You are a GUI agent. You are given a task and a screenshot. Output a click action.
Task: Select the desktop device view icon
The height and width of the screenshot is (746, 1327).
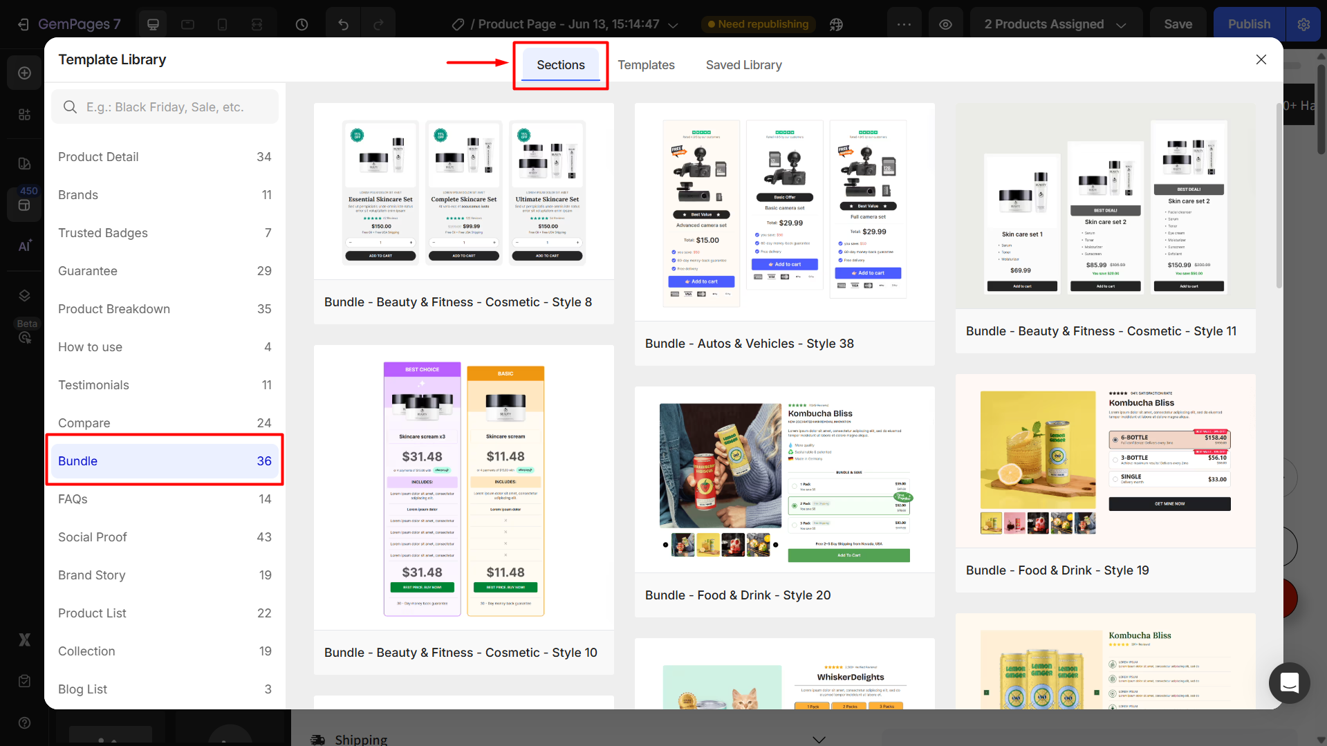(x=153, y=24)
